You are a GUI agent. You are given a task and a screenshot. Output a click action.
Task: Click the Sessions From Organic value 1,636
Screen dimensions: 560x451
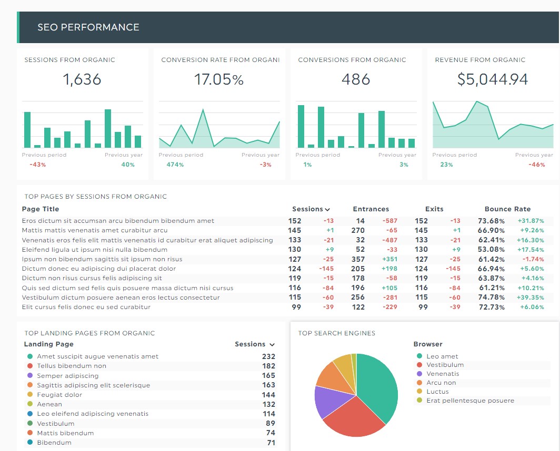click(x=82, y=79)
